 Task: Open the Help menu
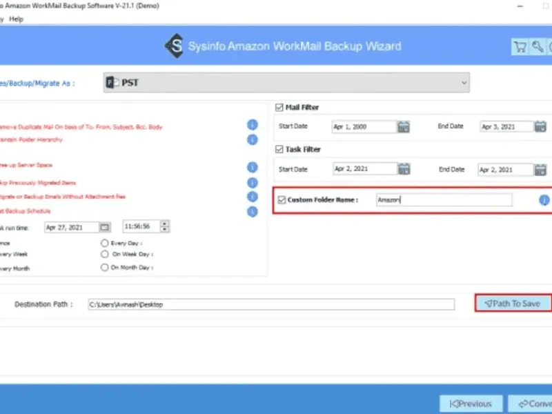point(16,19)
